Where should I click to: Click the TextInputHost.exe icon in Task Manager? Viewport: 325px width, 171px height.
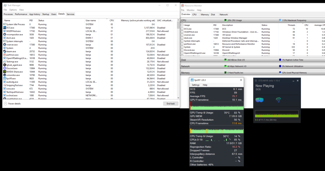coord(5,92)
